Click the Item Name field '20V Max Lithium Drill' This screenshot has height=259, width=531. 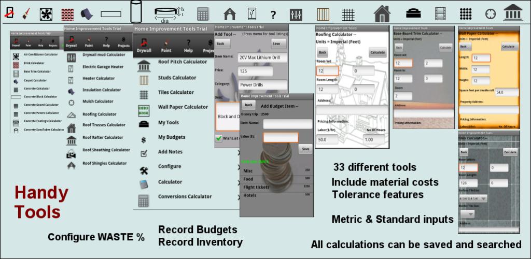(x=262, y=57)
